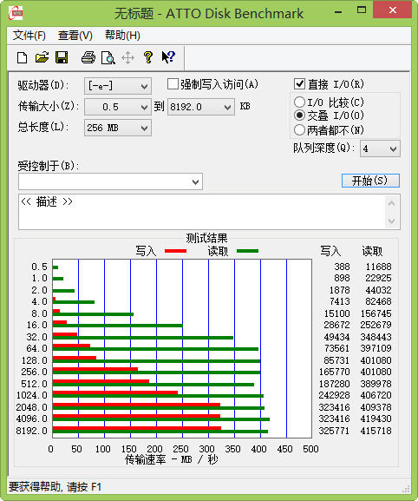418x501 pixels.
Task: Open transfer size end dropdown 8192.0
Action: (201, 107)
